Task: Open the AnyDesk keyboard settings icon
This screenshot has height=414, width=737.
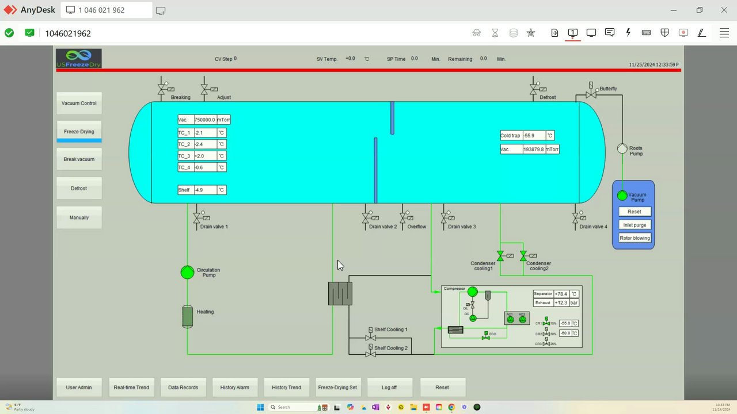Action: [647, 33]
